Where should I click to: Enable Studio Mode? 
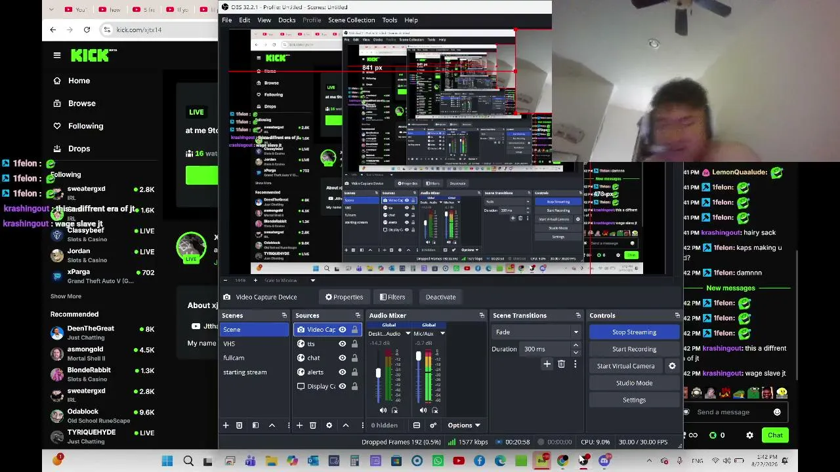pyautogui.click(x=634, y=383)
